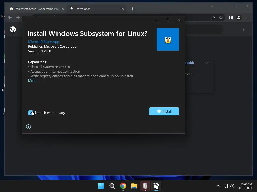The height and width of the screenshot is (192, 257).
Task: Toggle the Chrome side panel icon
Action: pyautogui.click(x=231, y=18)
